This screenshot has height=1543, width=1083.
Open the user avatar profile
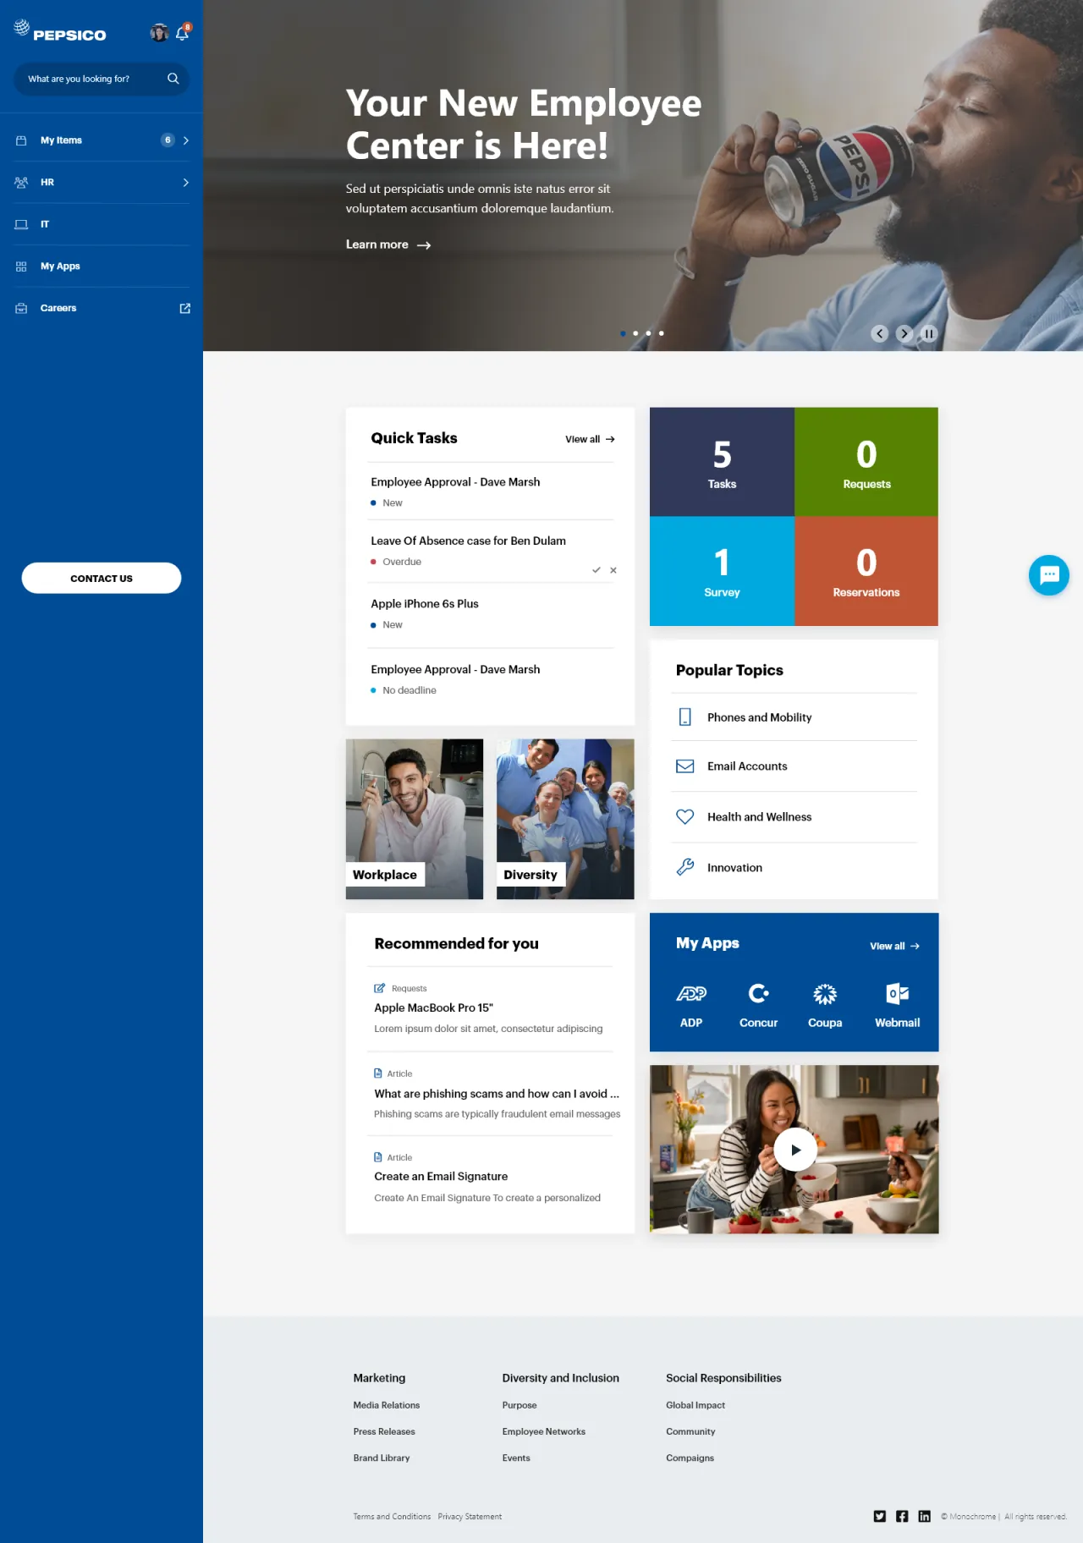159,33
